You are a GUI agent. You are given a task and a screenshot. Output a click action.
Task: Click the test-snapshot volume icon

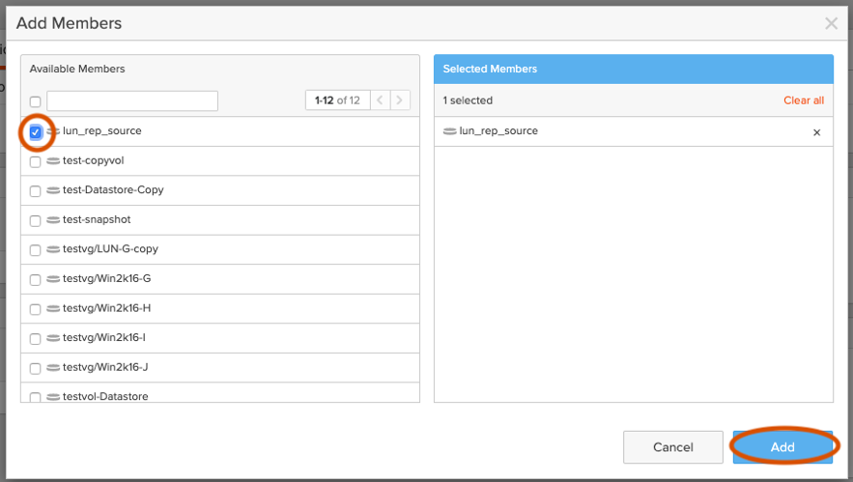click(53, 220)
